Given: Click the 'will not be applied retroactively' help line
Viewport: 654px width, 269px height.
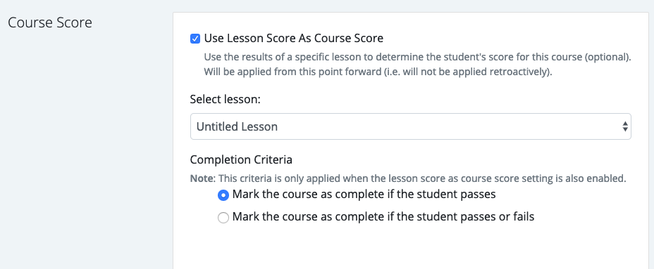Looking at the screenshot, I should coord(378,72).
